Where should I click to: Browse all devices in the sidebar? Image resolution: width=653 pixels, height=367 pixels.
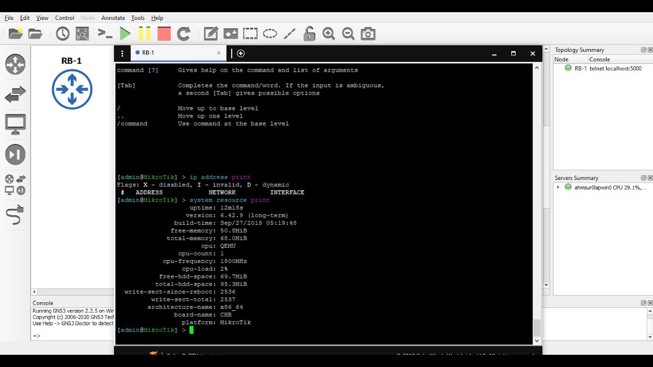[x=15, y=185]
